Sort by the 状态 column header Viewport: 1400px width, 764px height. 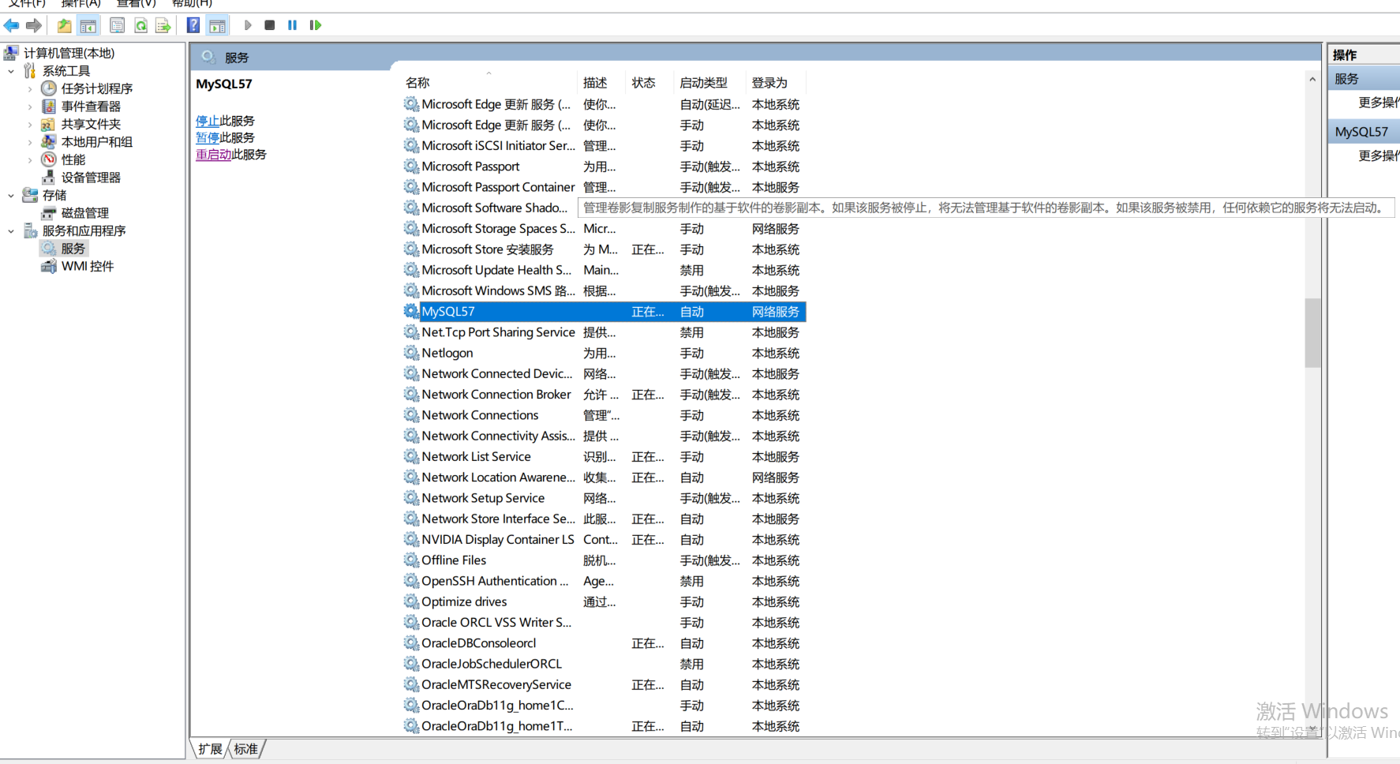(650, 82)
